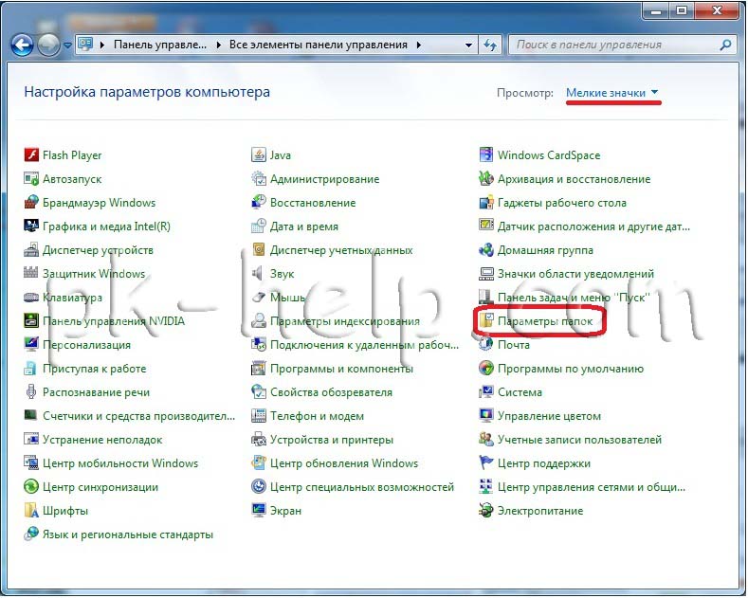Open the Администрирование icon

pos(259,179)
